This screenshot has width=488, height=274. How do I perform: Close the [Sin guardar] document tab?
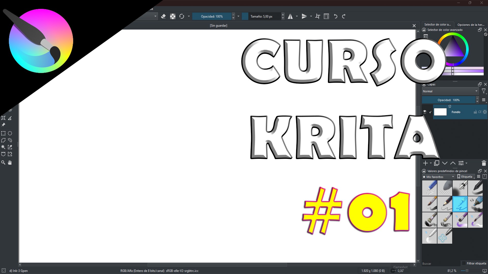pos(414,26)
